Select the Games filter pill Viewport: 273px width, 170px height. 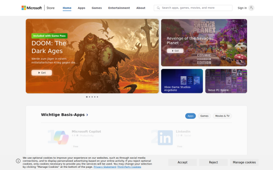pyautogui.click(x=204, y=116)
